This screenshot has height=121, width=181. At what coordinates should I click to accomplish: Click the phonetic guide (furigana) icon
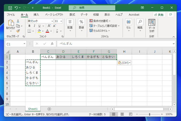[57, 31]
